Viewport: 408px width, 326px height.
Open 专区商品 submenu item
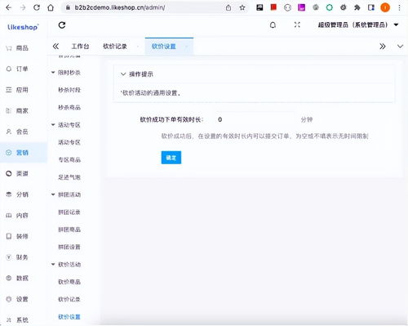[69, 159]
